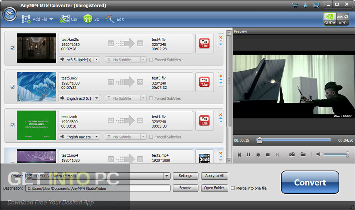This screenshot has height=210, width=355.
Task: Move test5.mkv up in list
Action: pyautogui.click(x=221, y=79)
